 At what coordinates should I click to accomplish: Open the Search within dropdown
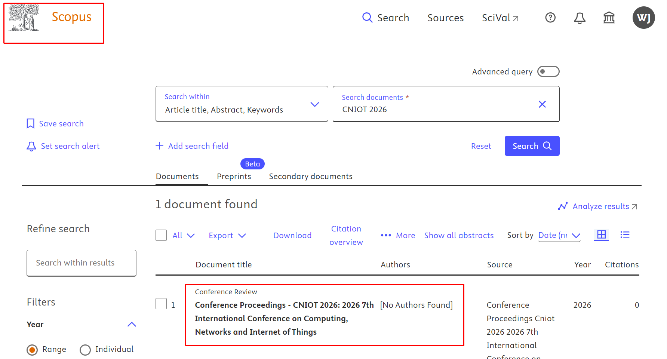242,104
